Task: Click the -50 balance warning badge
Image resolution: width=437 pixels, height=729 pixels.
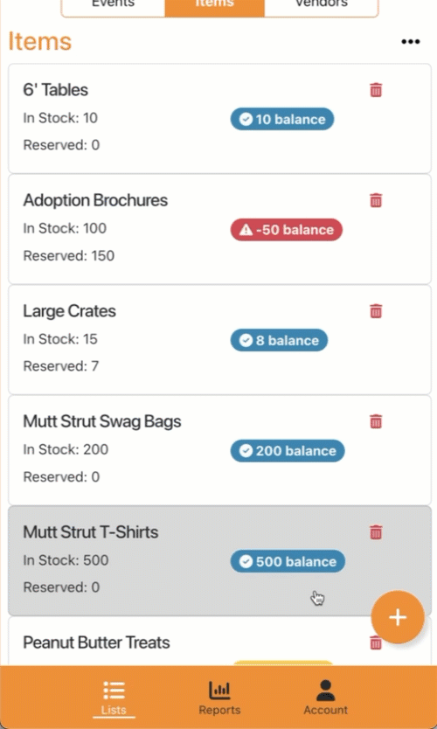Action: tap(287, 230)
